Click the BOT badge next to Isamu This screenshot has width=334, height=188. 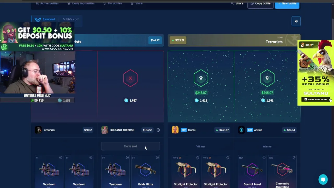[184, 130]
